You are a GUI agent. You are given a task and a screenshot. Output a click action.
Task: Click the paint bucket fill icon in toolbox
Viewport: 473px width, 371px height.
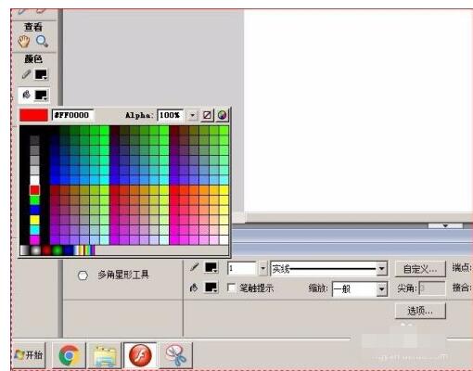click(26, 95)
